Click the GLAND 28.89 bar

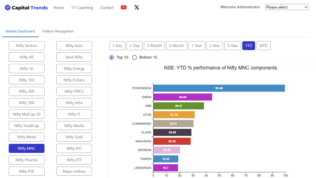click(x=172, y=132)
